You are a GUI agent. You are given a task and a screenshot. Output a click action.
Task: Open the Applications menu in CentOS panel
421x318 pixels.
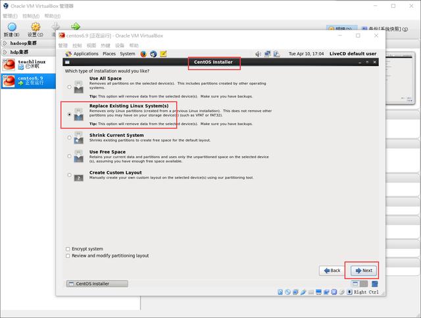[x=86, y=54]
